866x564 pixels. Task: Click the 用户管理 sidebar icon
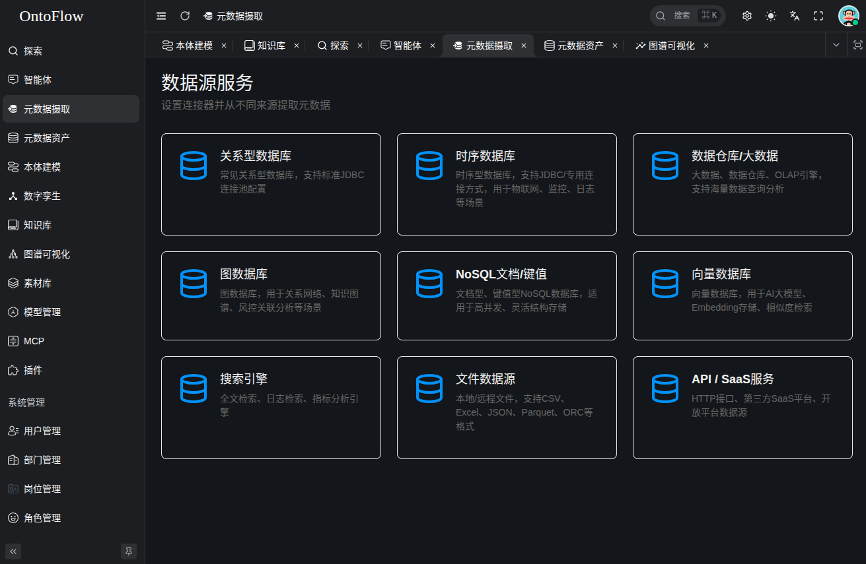point(13,431)
